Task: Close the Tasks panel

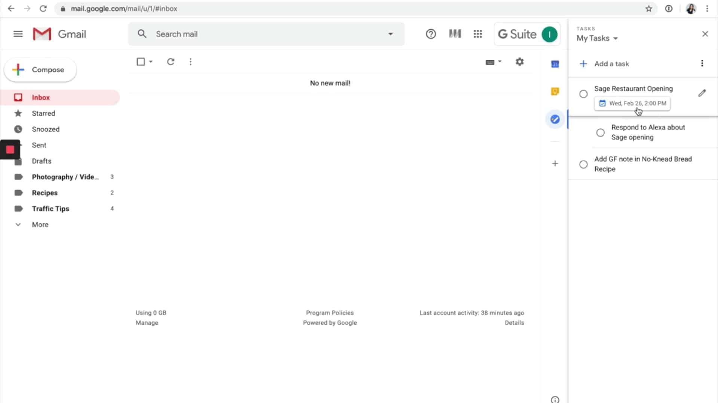Action: pos(705,34)
